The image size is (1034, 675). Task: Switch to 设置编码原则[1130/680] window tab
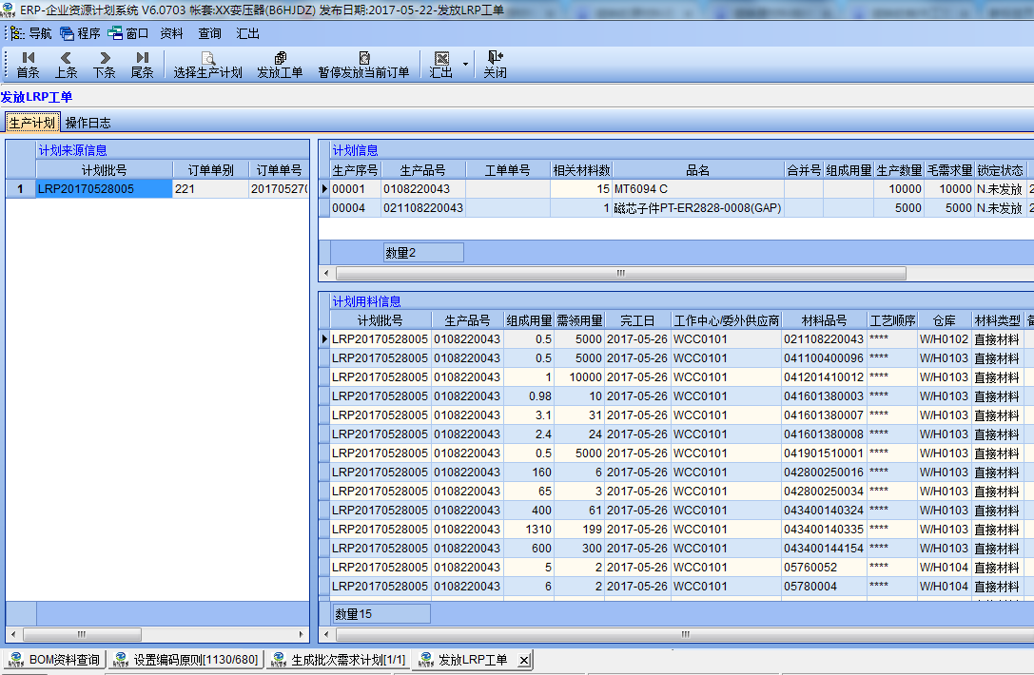pyautogui.click(x=186, y=660)
